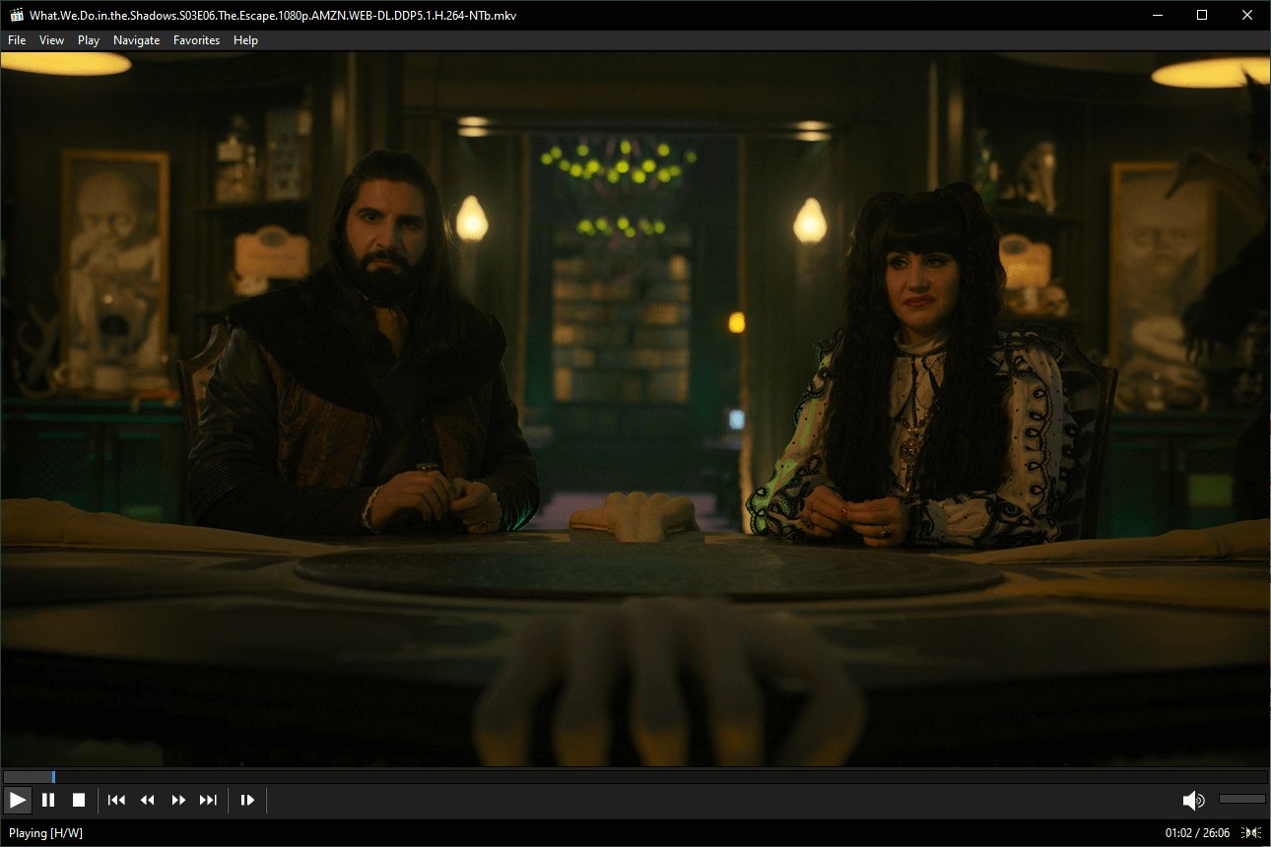The width and height of the screenshot is (1271, 847).
Task: Click the video frame to toggle playback
Action: click(635, 409)
